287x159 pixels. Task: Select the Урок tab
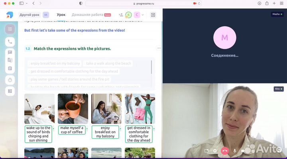(x=61, y=15)
